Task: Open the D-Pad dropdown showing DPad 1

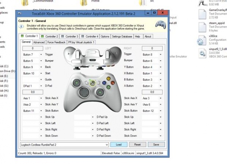Action: pyautogui.click(x=33, y=86)
